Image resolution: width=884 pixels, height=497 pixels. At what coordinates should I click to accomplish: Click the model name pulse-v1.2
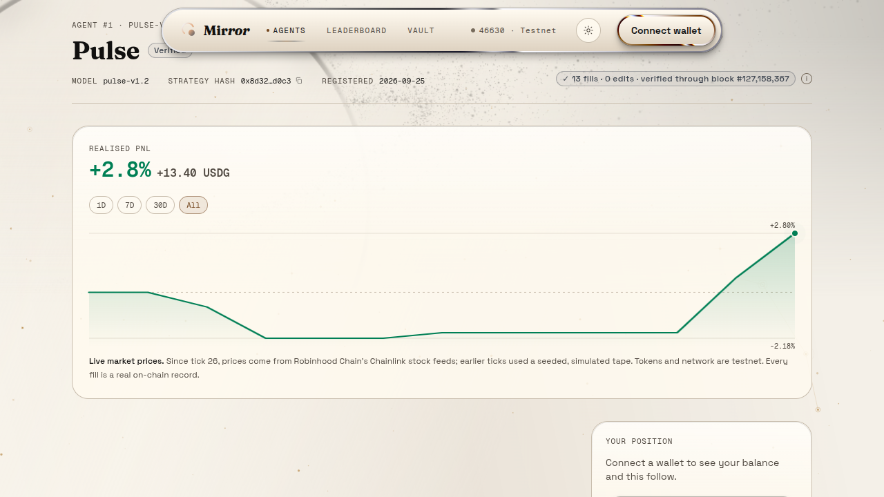(126, 81)
